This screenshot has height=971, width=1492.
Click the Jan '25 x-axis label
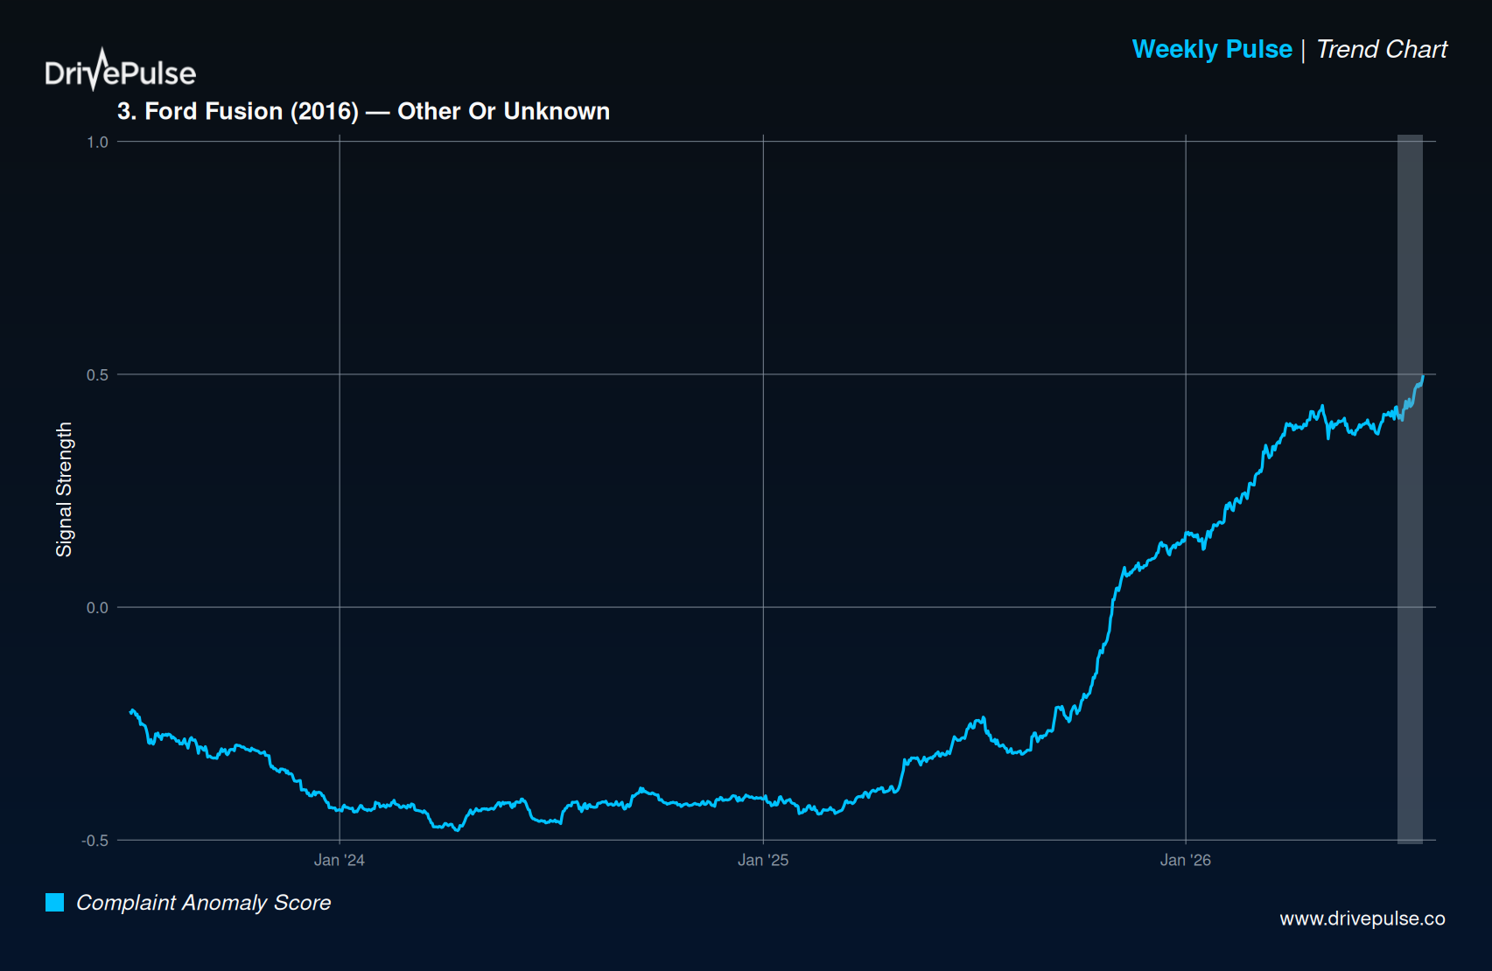point(763,860)
